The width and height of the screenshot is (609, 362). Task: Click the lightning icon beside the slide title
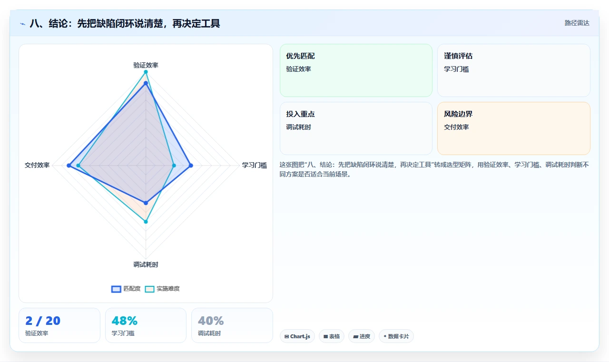[x=23, y=23]
